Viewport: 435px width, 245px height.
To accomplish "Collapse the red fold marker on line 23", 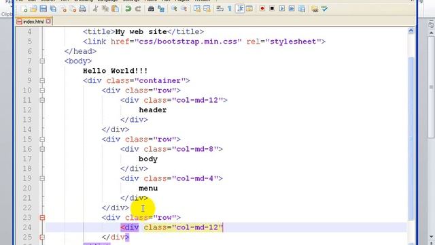I will 42,218.
